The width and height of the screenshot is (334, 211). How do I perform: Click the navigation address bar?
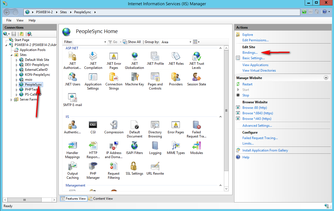pyautogui.click(x=162, y=12)
